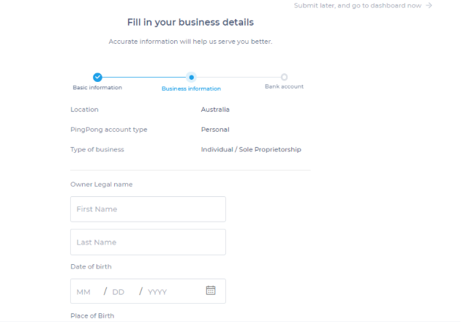Image resolution: width=461 pixels, height=322 pixels.
Task: Click the Owner Legal name label
Action: 102,184
